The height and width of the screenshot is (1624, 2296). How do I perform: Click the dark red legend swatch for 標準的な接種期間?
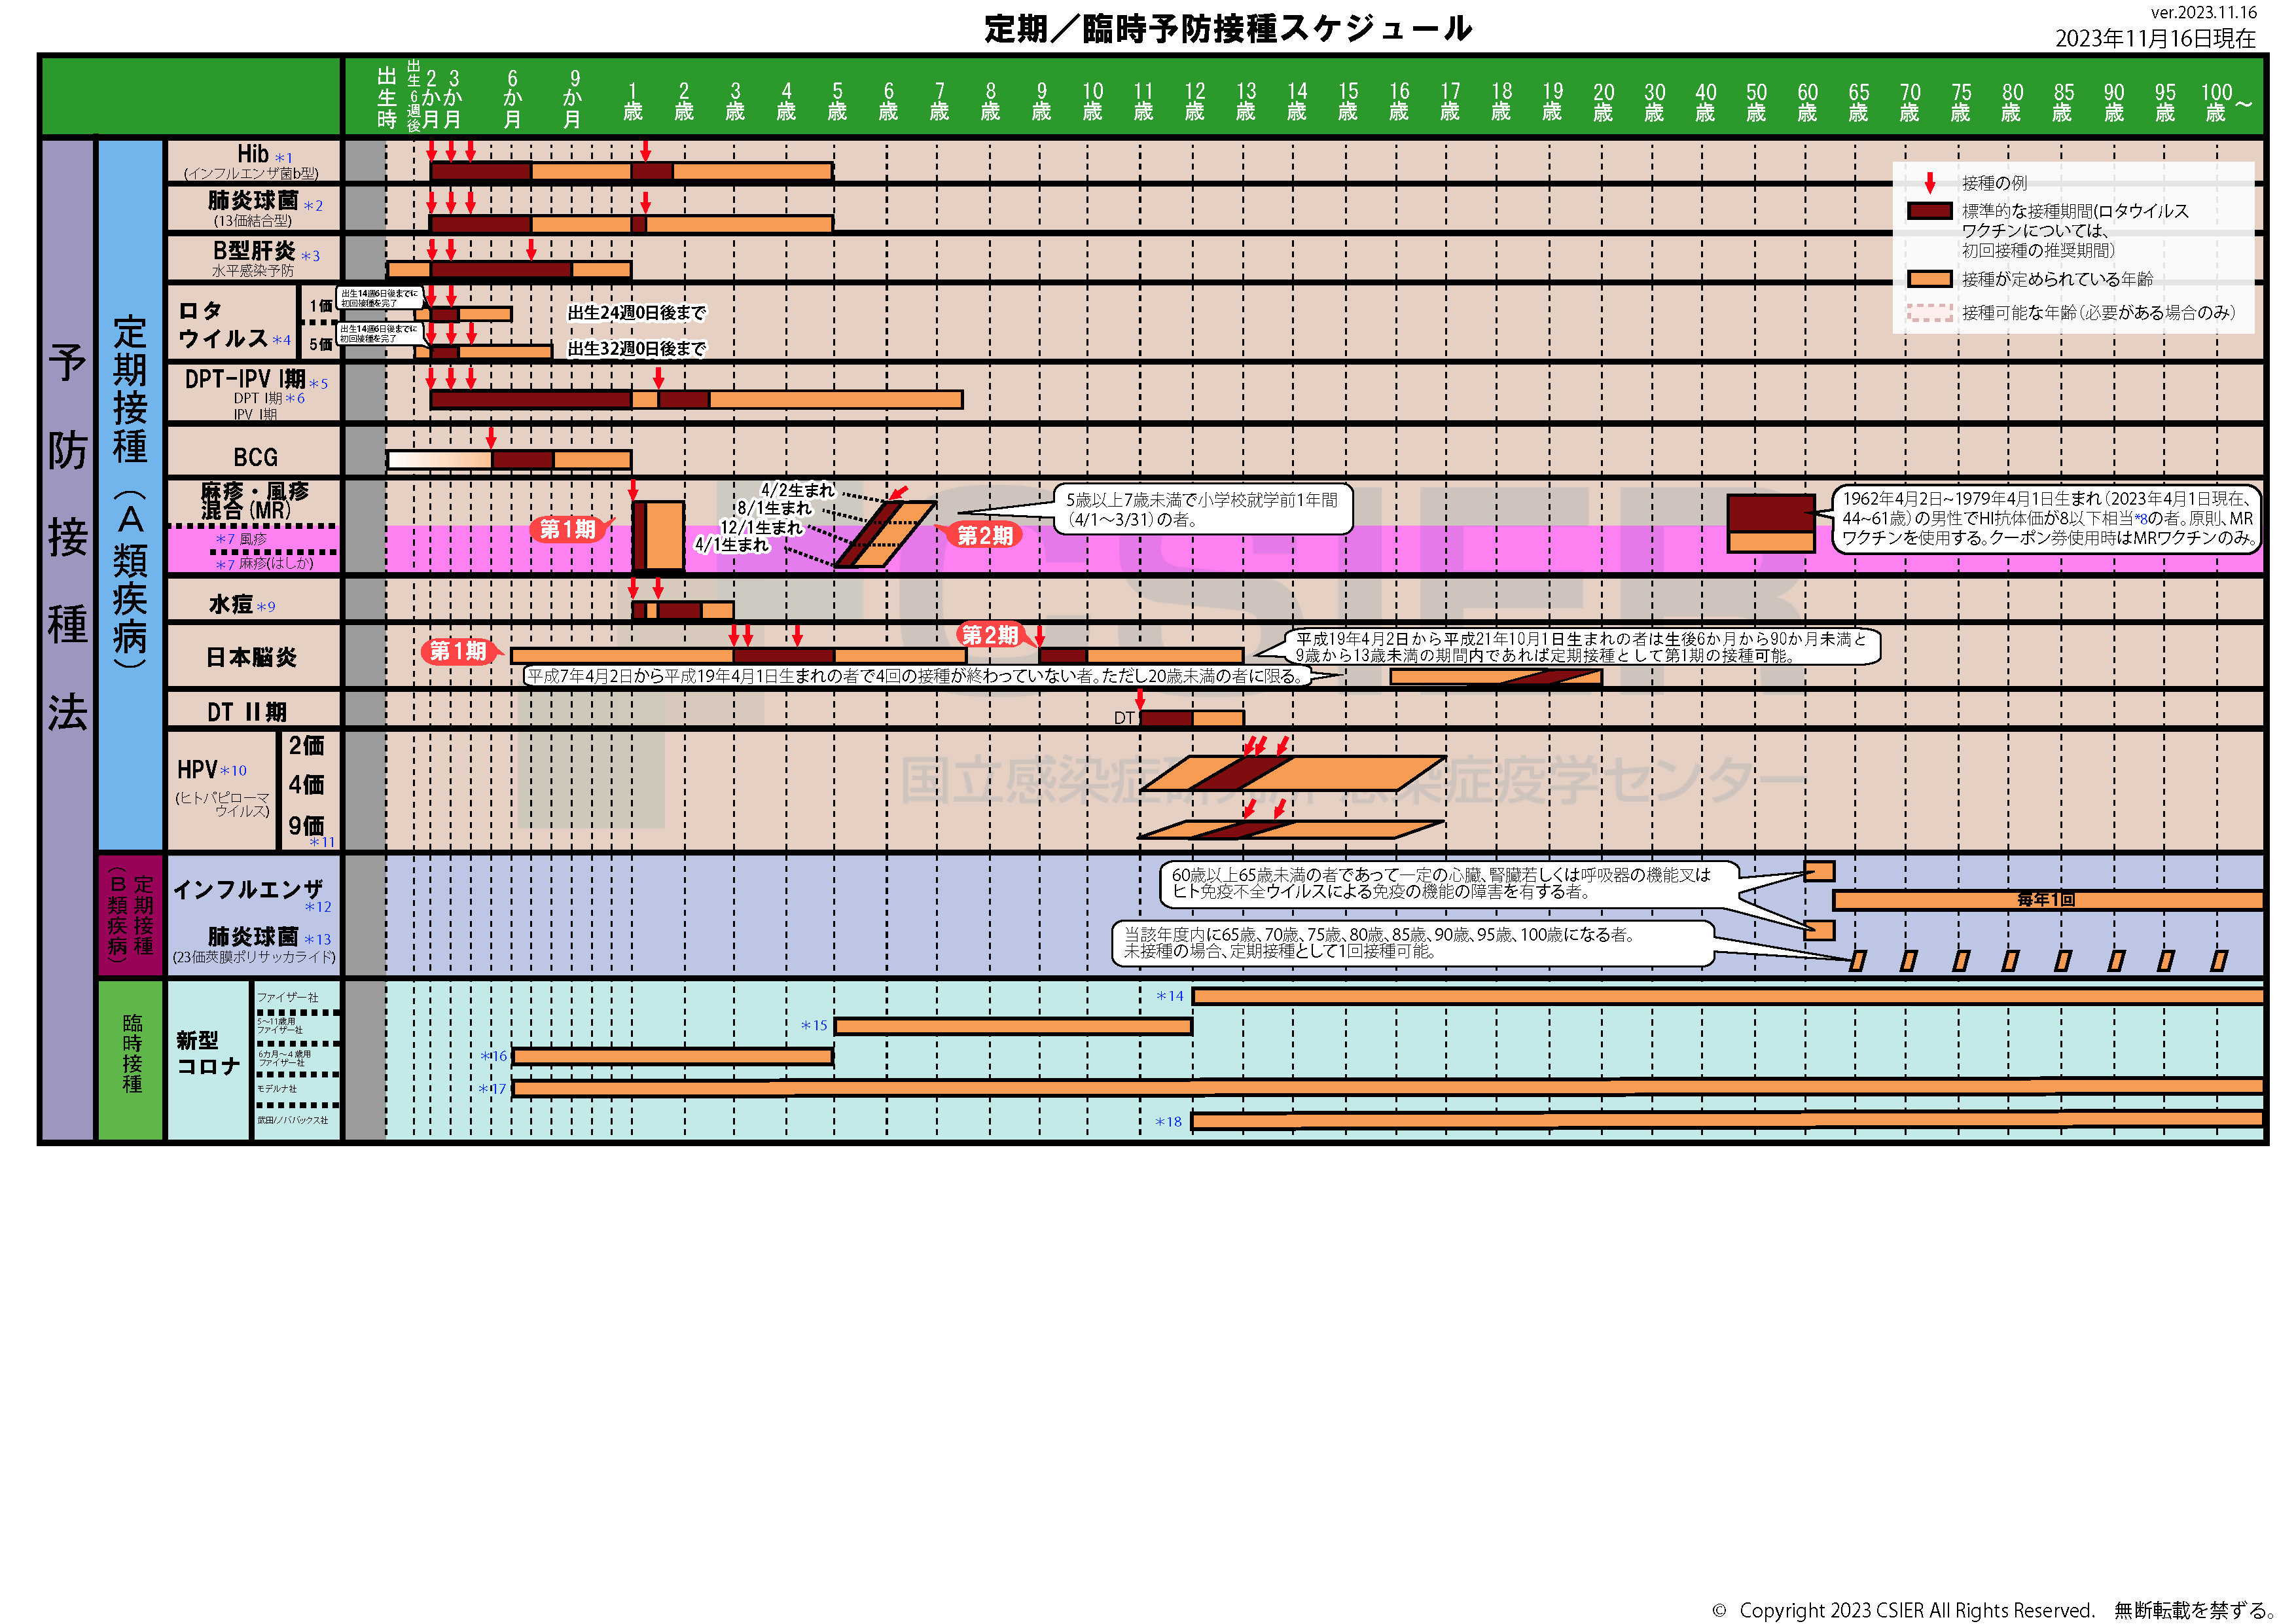(1929, 211)
